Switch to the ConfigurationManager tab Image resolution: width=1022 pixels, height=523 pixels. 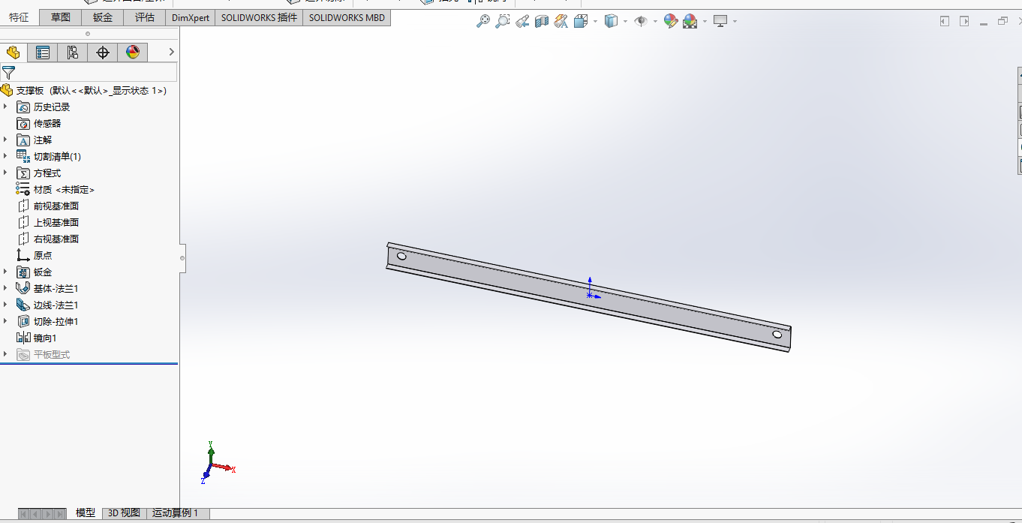coord(73,53)
